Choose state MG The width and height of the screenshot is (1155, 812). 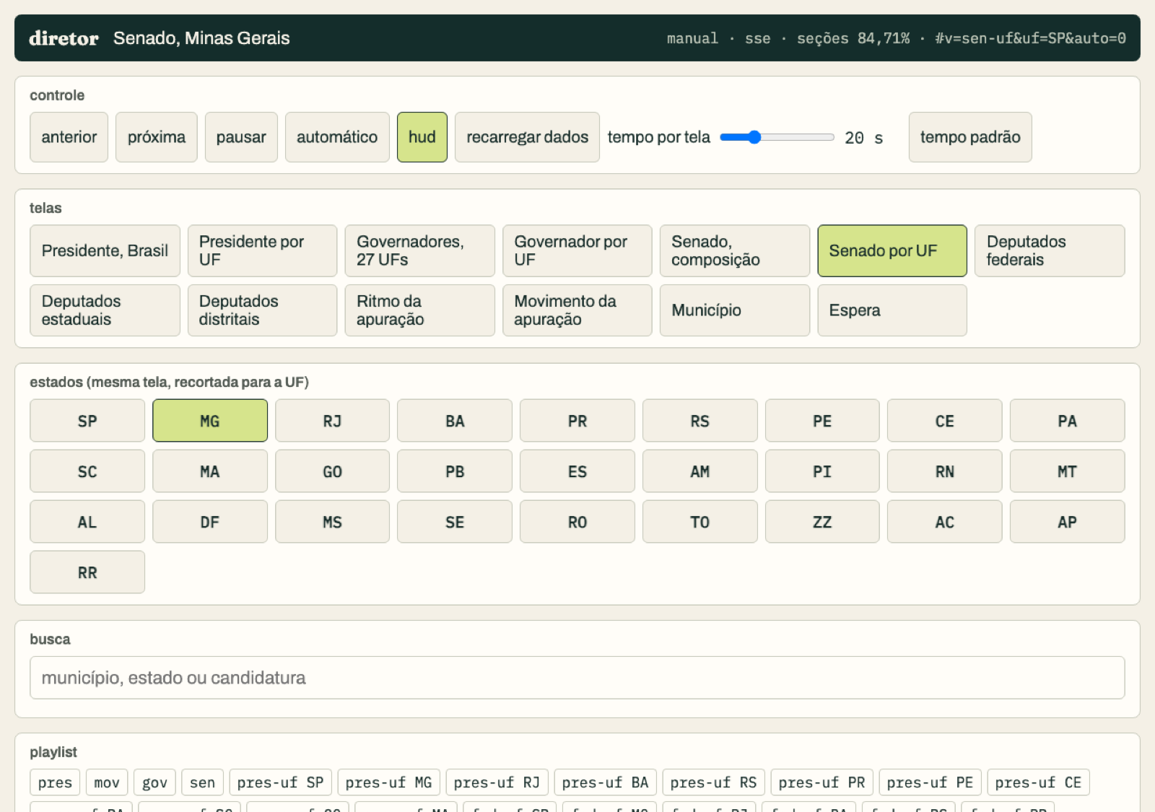point(210,421)
